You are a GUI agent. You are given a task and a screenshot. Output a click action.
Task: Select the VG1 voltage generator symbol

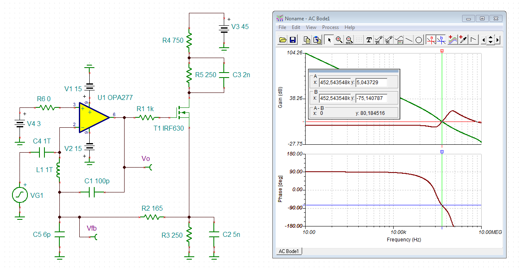[19, 195]
